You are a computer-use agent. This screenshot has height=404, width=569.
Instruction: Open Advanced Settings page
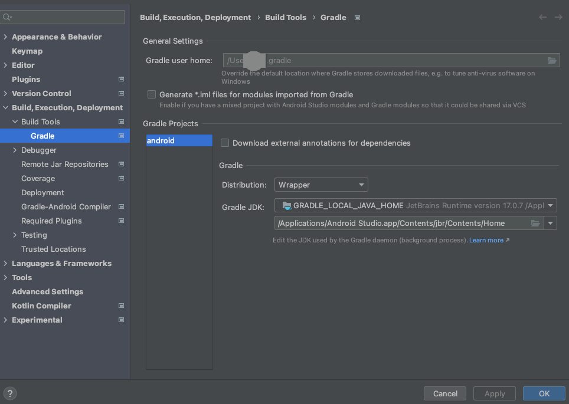pyautogui.click(x=48, y=291)
